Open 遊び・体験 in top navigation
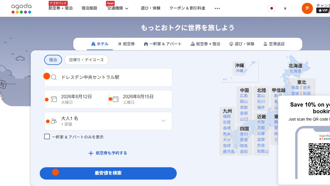The image size is (330, 186). tap(150, 8)
